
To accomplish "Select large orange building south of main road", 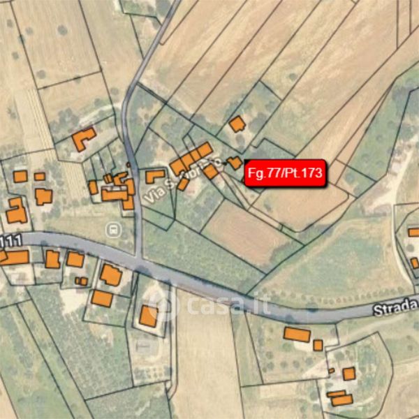I will pos(111,275).
